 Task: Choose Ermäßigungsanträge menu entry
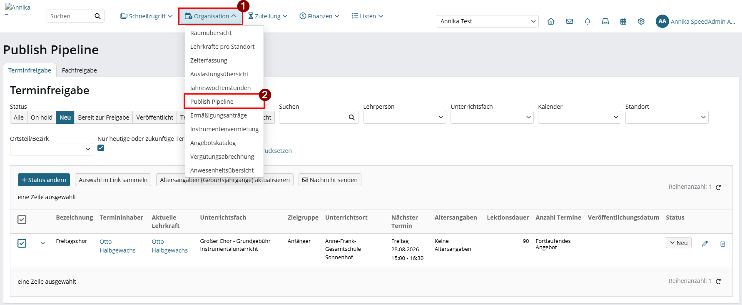click(x=224, y=115)
